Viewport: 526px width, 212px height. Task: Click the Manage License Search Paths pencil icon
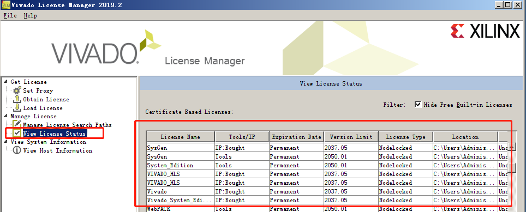click(x=17, y=125)
